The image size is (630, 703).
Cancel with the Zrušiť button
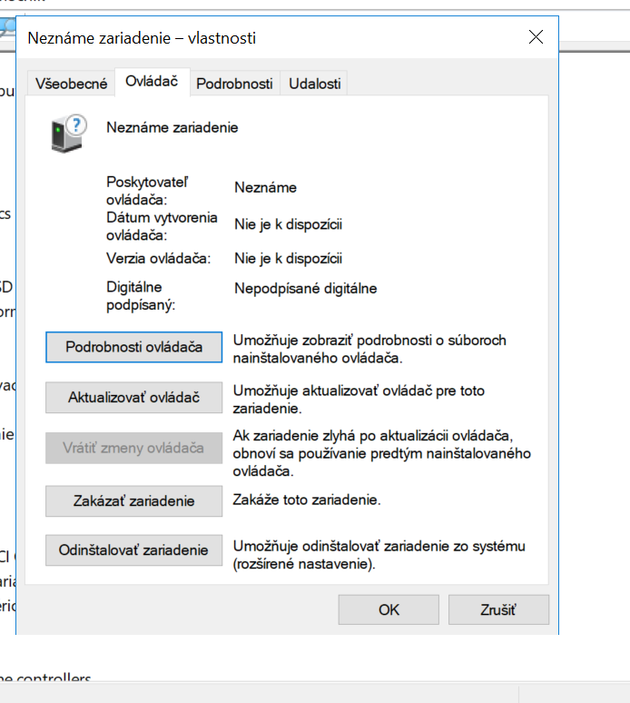[x=498, y=609]
